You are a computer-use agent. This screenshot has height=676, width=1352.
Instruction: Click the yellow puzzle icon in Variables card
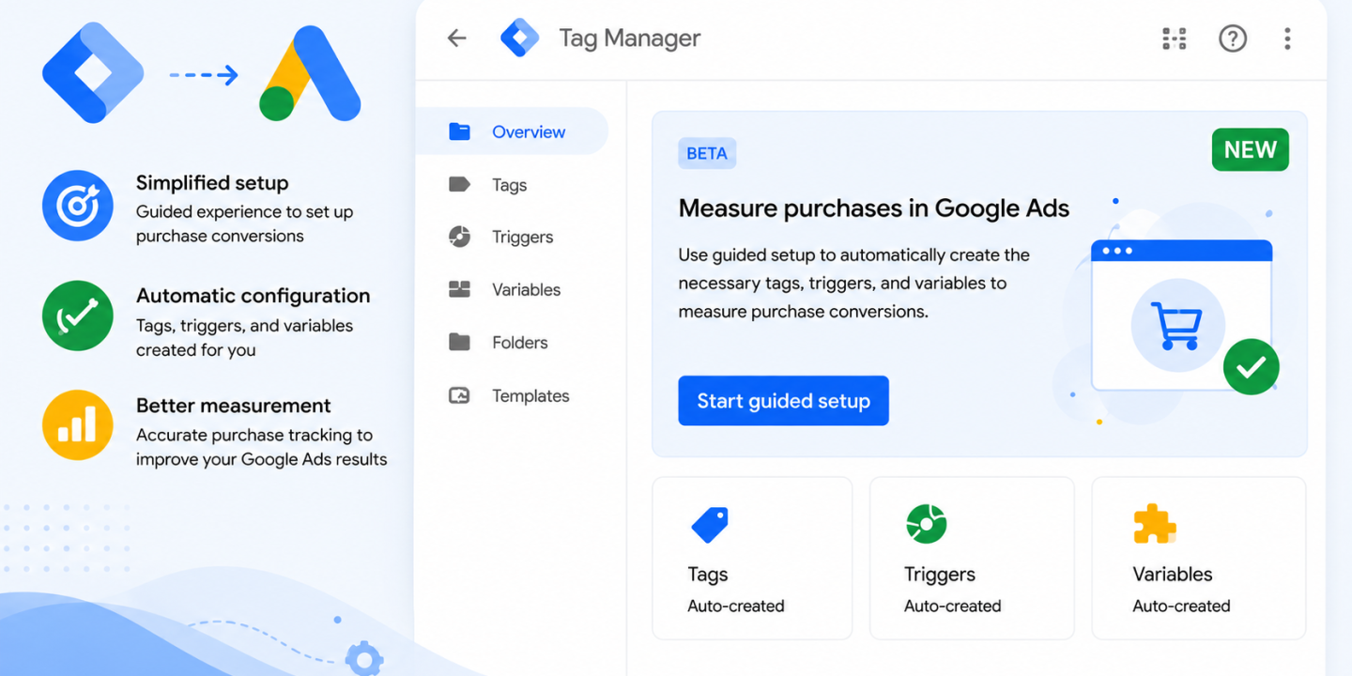[1154, 524]
